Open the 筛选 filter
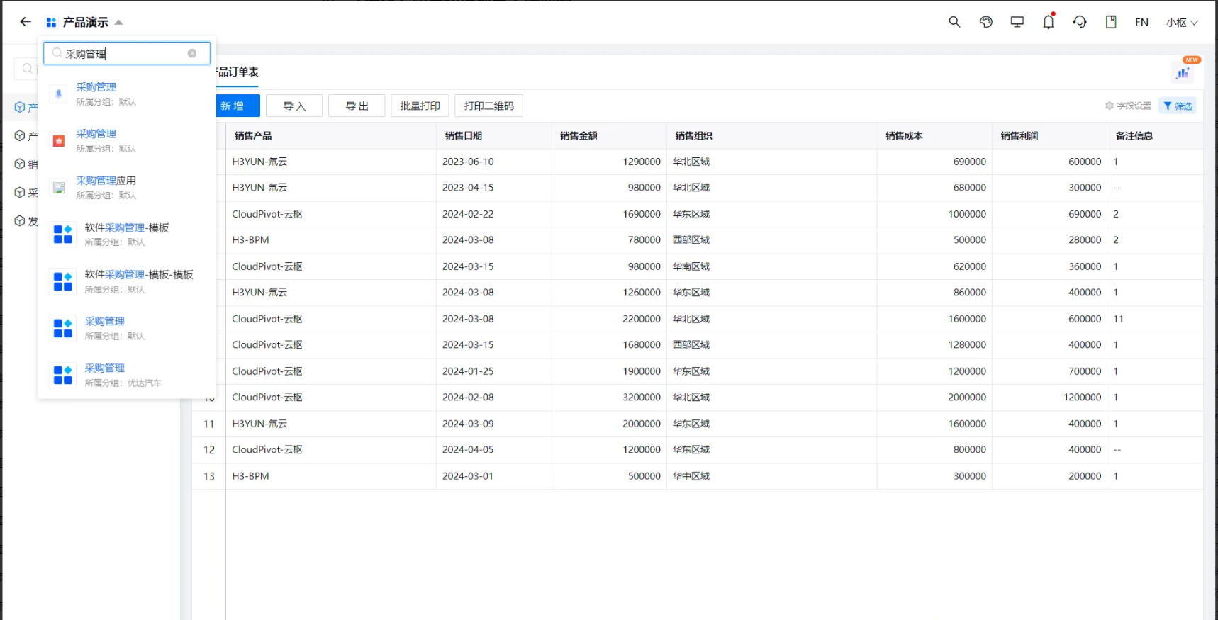Screen dimensions: 1218x620 pos(1178,106)
